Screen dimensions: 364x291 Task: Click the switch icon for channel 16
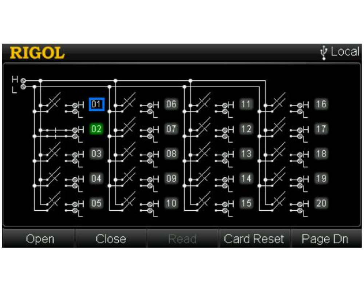278,102
